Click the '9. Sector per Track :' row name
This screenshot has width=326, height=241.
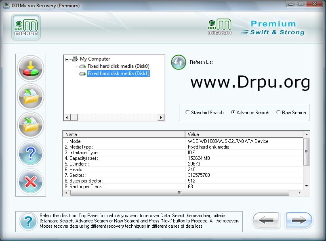tap(84, 187)
